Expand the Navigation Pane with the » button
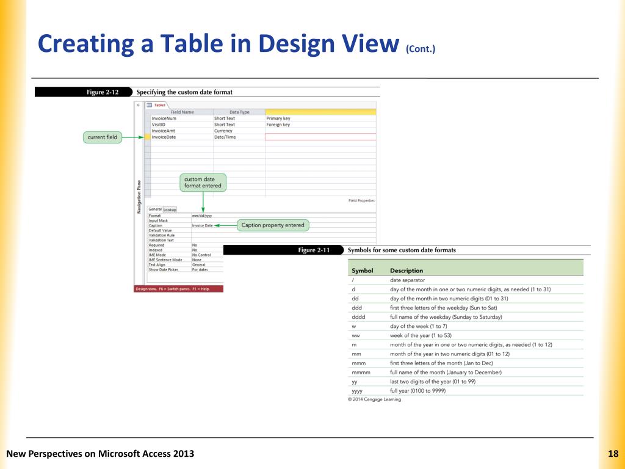This screenshot has height=469, width=625. [139, 105]
